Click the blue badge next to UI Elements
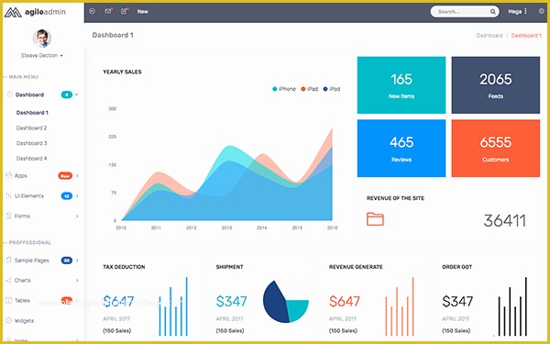550x344 pixels. (67, 196)
